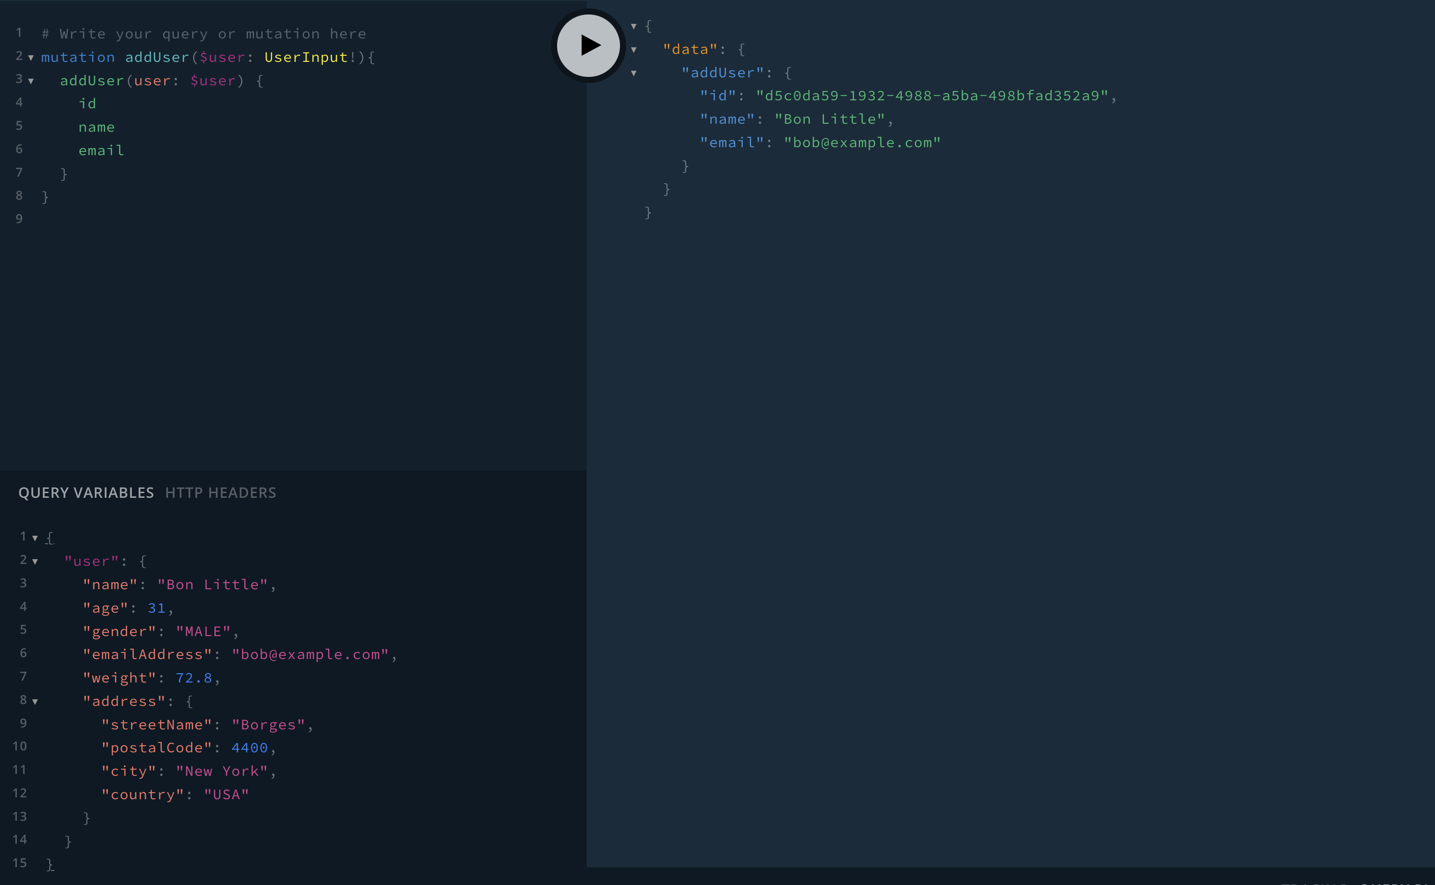Image resolution: width=1435 pixels, height=885 pixels.
Task: Click the "streetName": "Borges" value
Action: (x=268, y=725)
